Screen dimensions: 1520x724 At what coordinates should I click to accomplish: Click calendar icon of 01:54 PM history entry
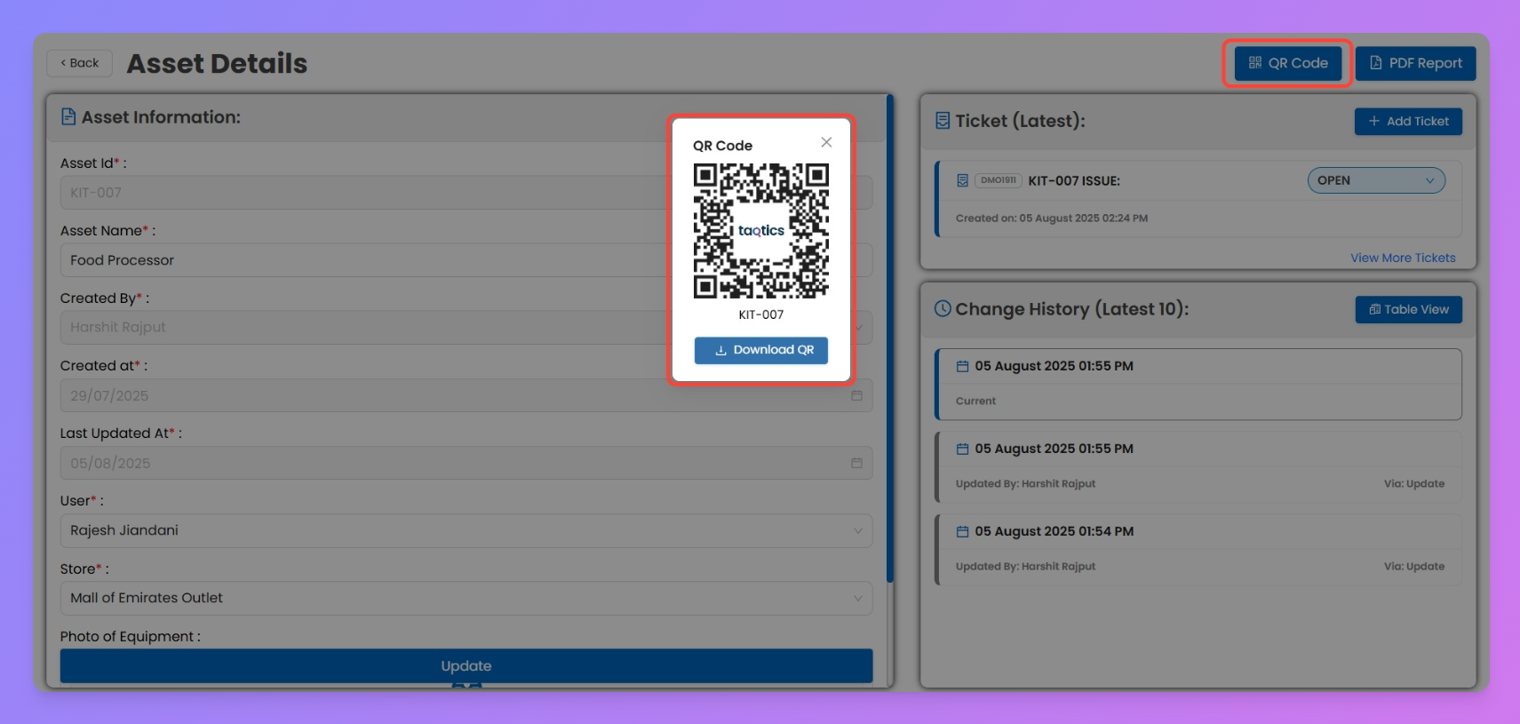coord(962,531)
